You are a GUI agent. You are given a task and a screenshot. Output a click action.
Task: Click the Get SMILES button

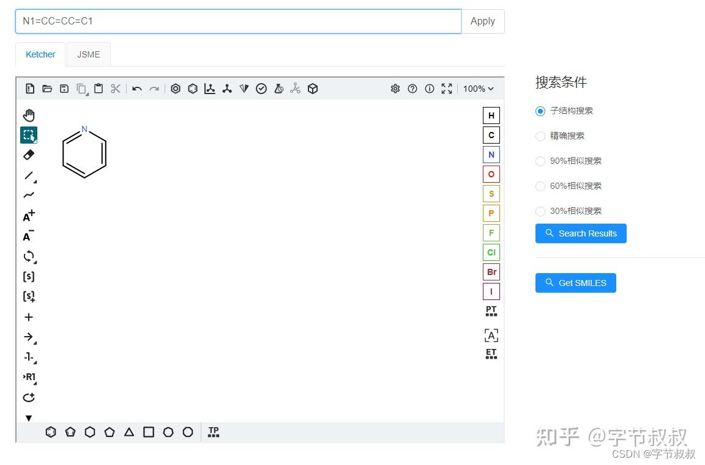pyautogui.click(x=575, y=282)
